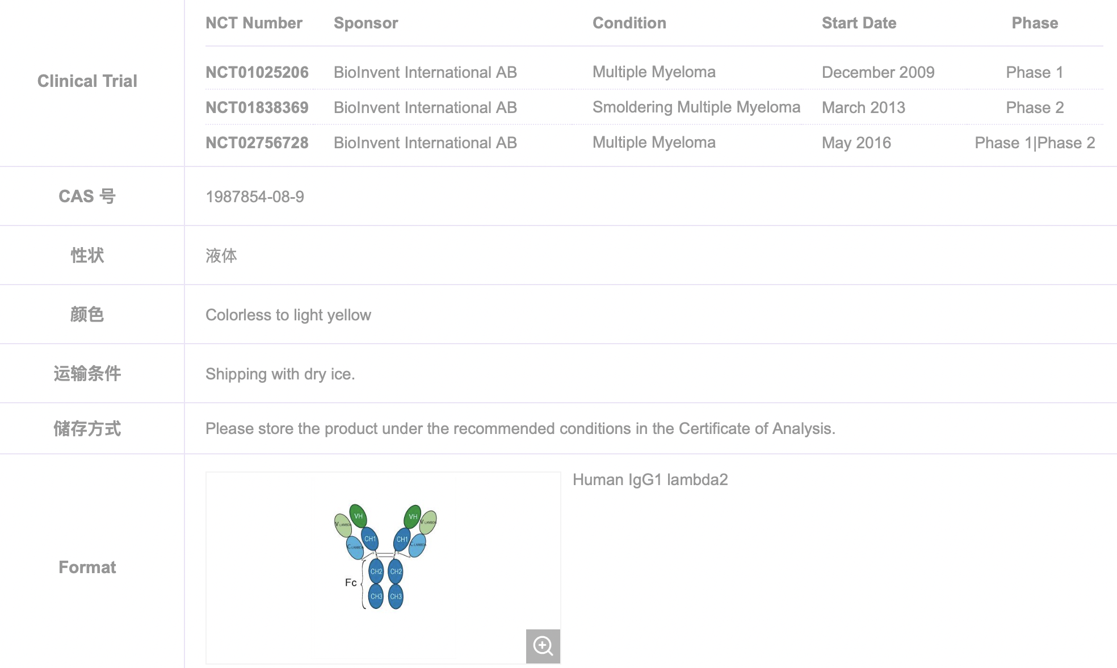Open trial link NCT01838369
The image size is (1117, 668).
tap(257, 107)
